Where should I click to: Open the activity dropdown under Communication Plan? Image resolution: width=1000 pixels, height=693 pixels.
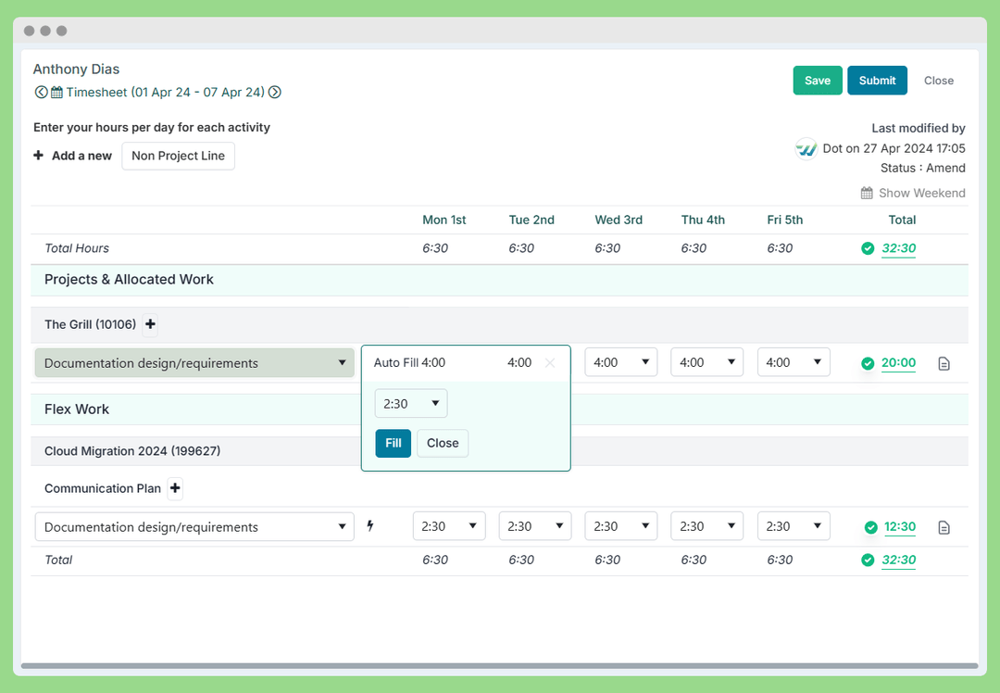(x=194, y=525)
